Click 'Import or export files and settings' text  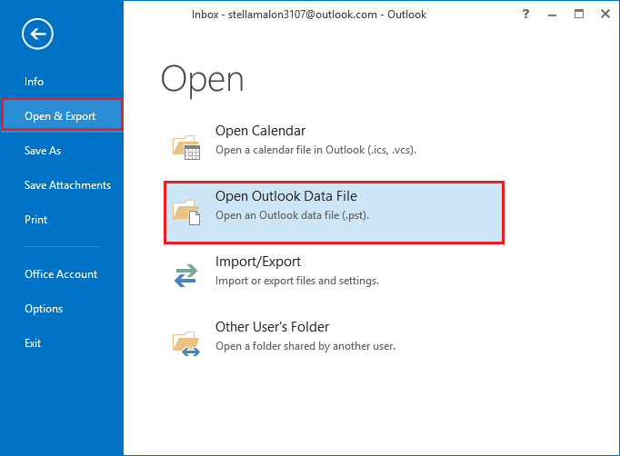tap(297, 281)
